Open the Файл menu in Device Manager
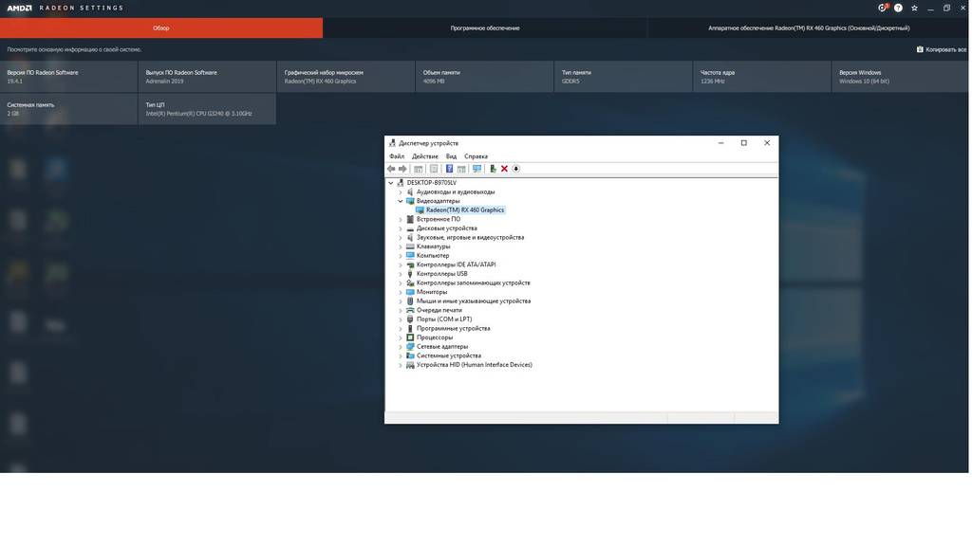Image resolution: width=972 pixels, height=546 pixels. (397, 156)
